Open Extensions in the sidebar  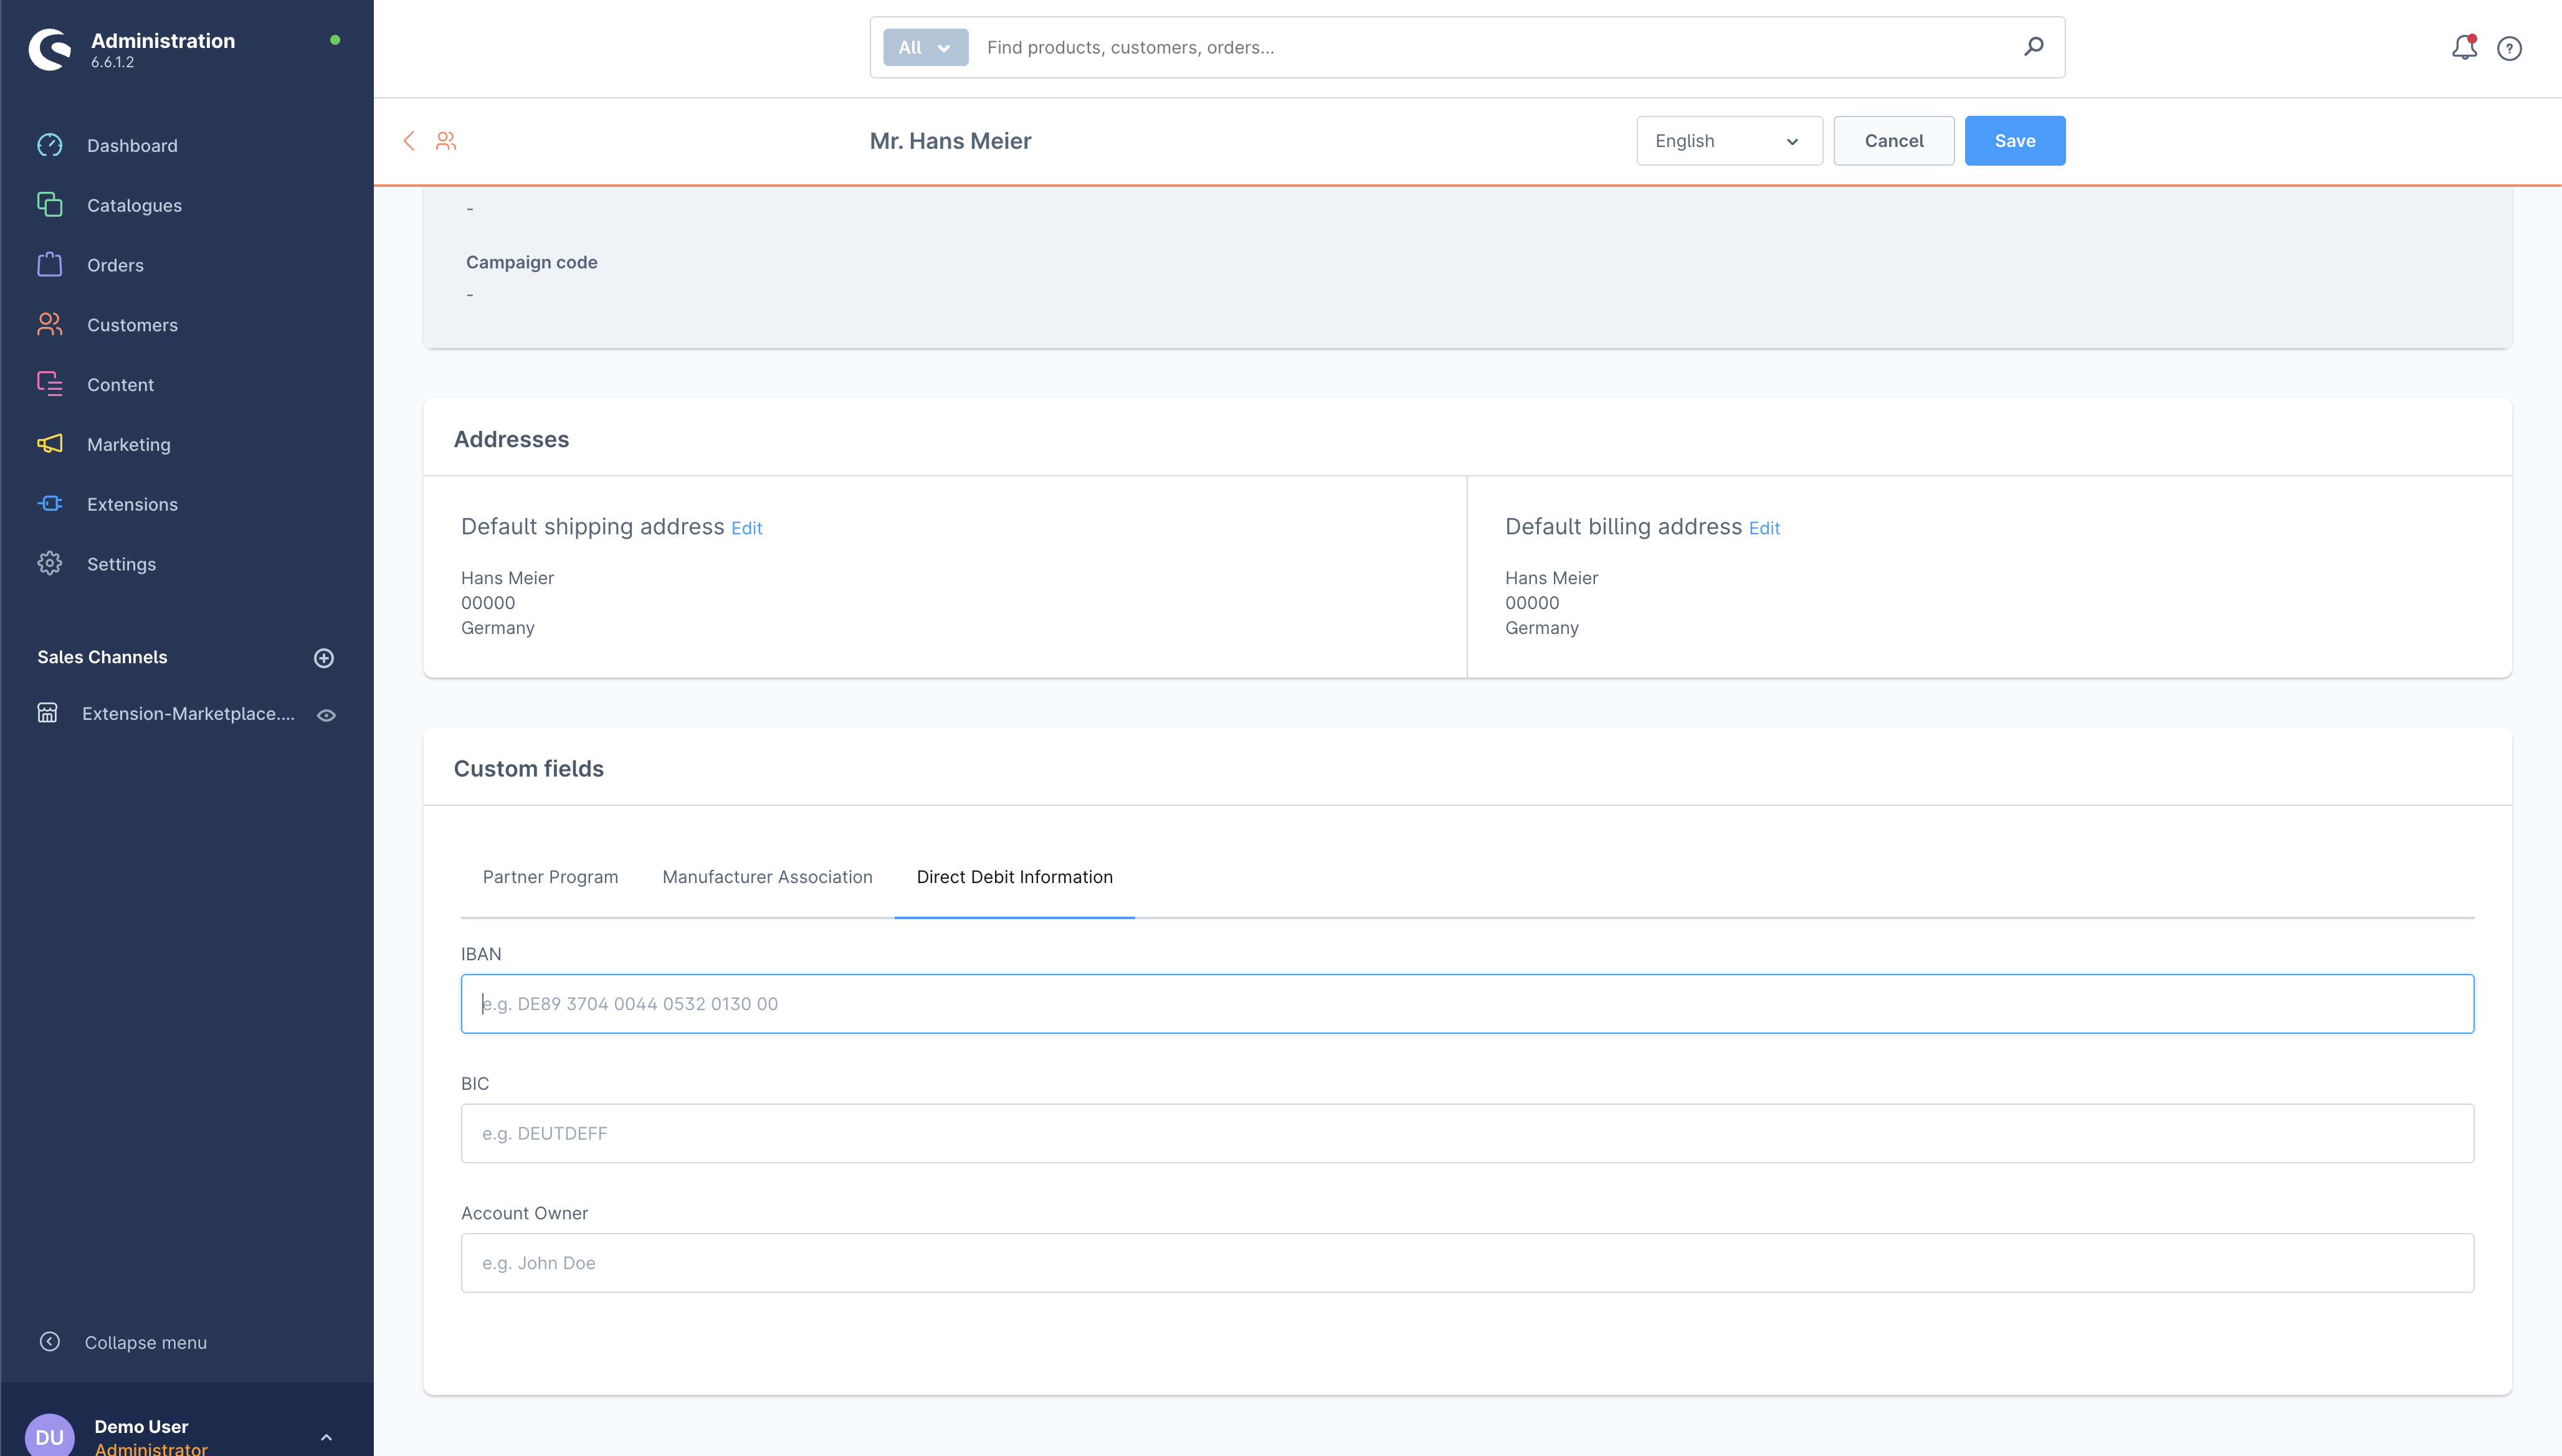[x=132, y=504]
